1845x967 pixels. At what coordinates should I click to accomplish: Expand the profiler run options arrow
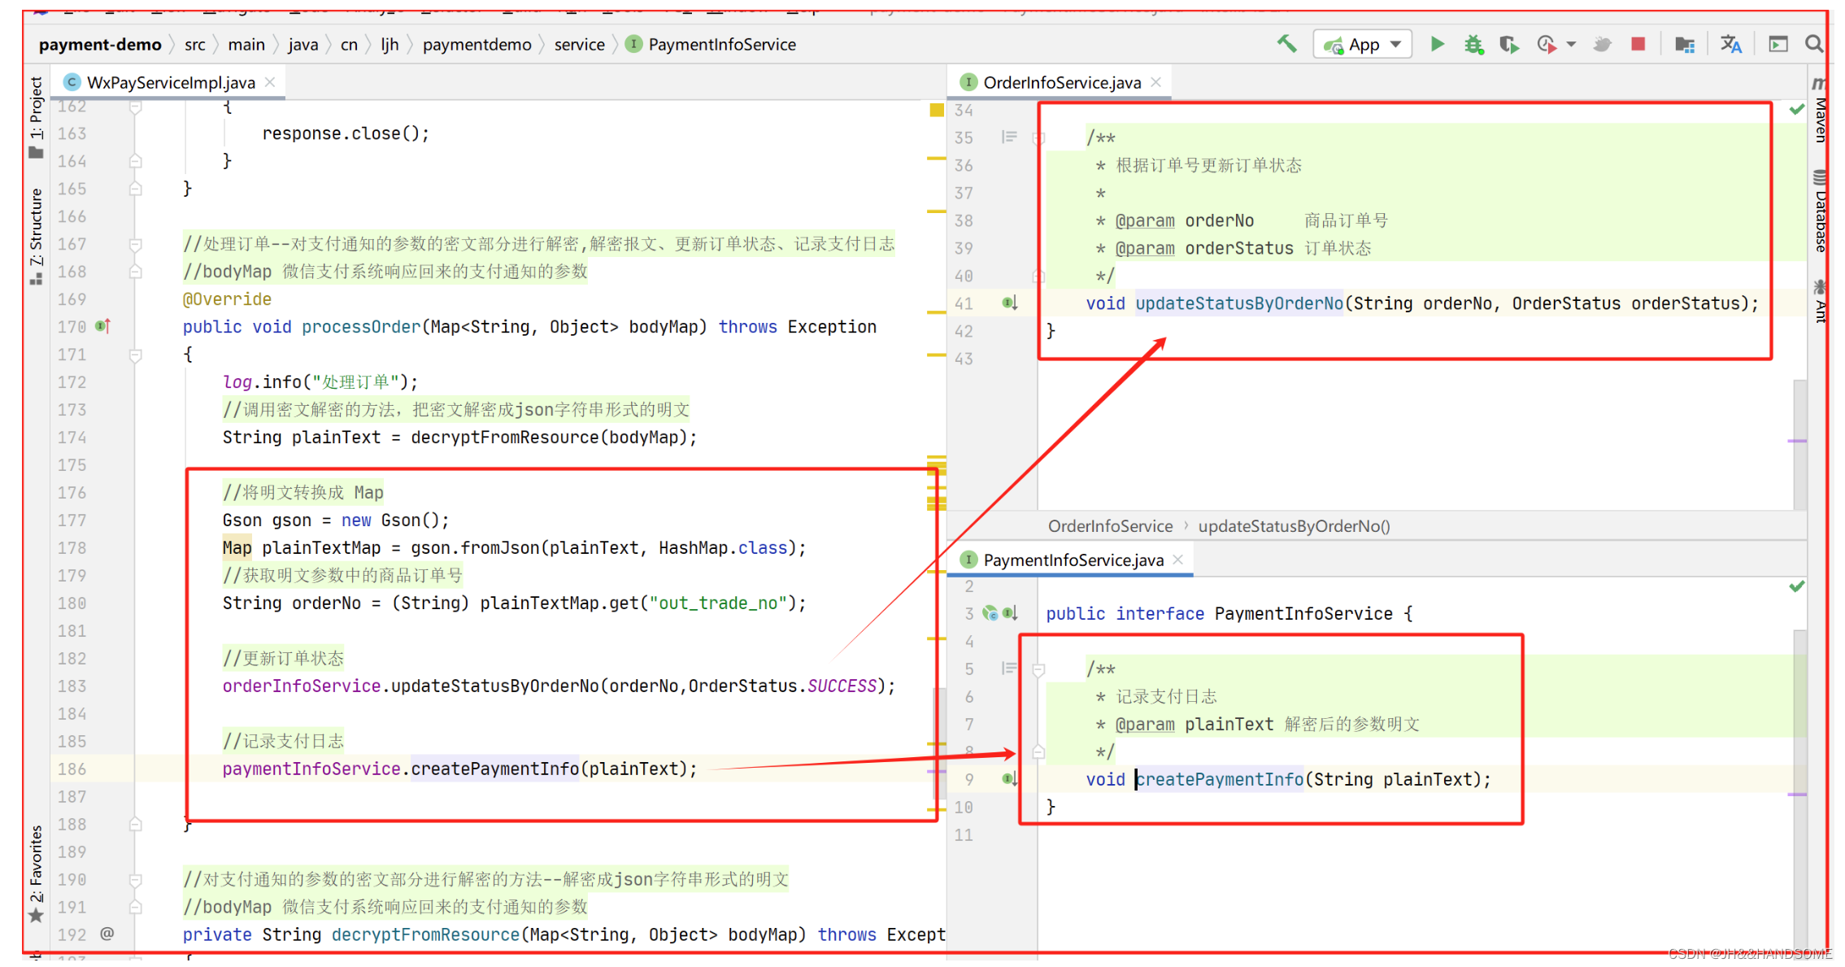click(1572, 44)
